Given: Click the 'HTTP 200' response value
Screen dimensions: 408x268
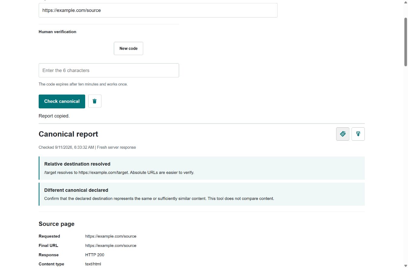Looking at the screenshot, I should click(95, 255).
